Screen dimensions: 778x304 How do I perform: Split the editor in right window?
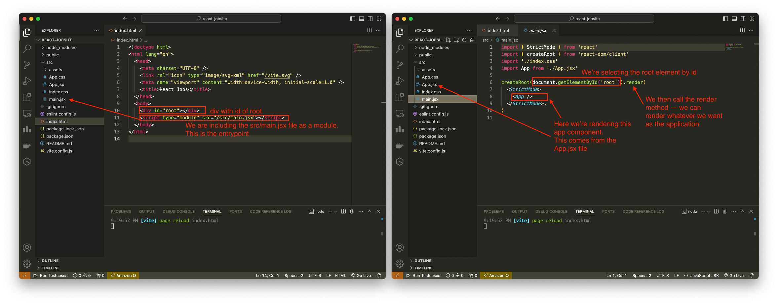point(742,30)
